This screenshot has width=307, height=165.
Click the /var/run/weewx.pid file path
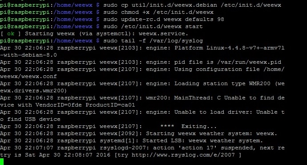[x=249, y=62]
